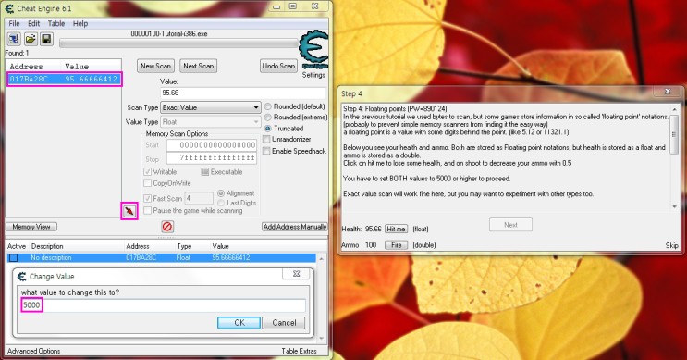Open the File menu
The height and width of the screenshot is (360, 687).
[14, 24]
